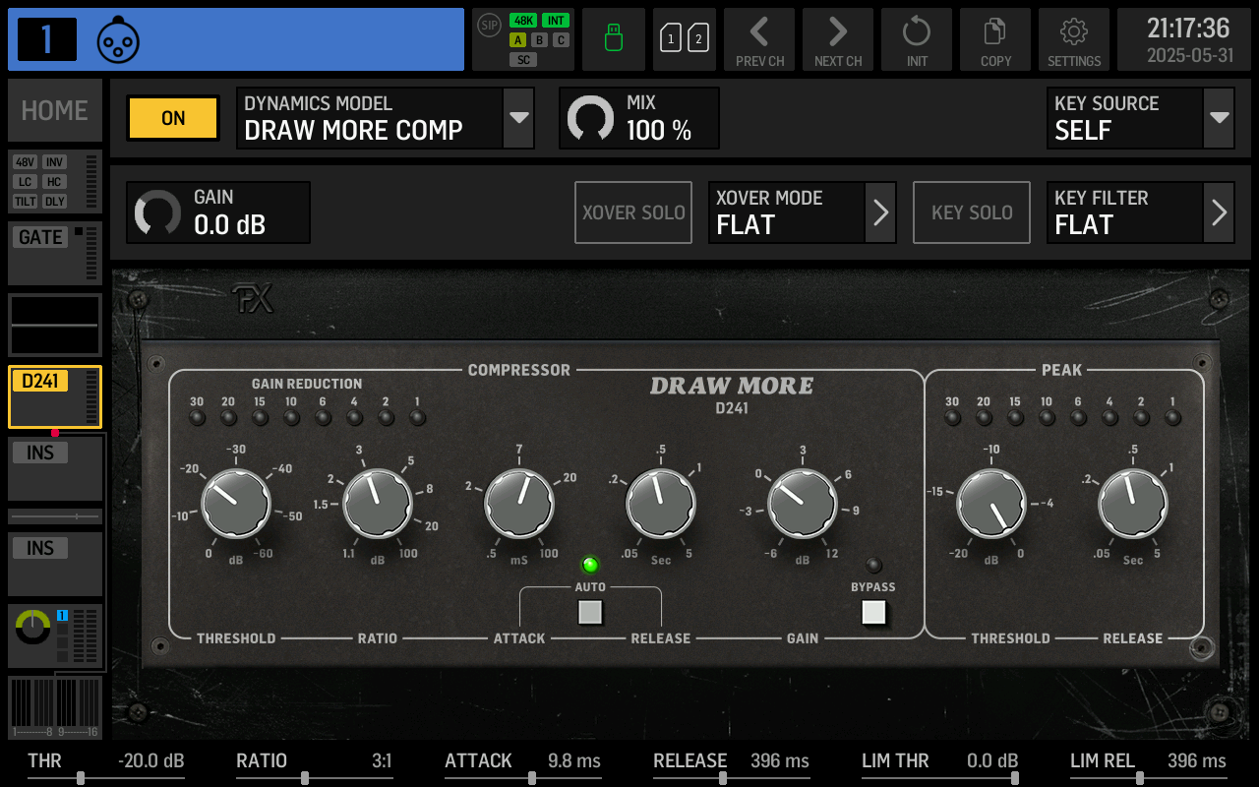
Task: Turn the dynamics ON switch off
Action: click(x=172, y=118)
